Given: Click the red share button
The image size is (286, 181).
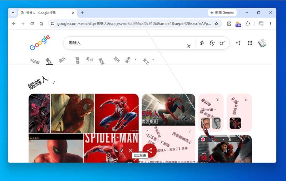Looking at the screenshot, I should (x=149, y=150).
